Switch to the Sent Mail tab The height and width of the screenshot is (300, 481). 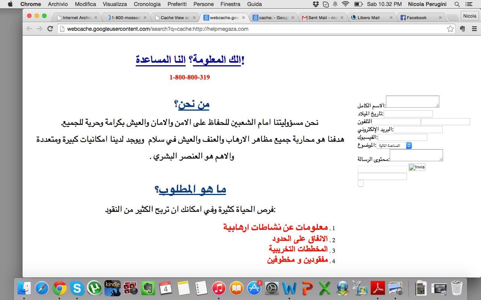[x=322, y=18]
